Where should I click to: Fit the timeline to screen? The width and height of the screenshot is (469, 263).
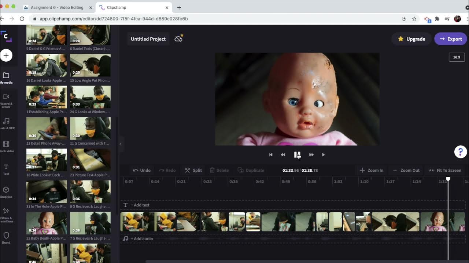(445, 170)
